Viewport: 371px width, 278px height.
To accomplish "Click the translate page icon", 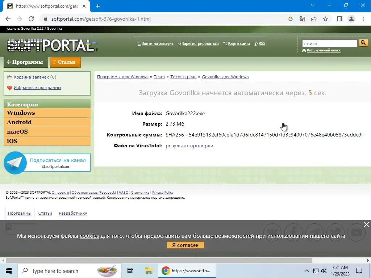I will coord(302,19).
